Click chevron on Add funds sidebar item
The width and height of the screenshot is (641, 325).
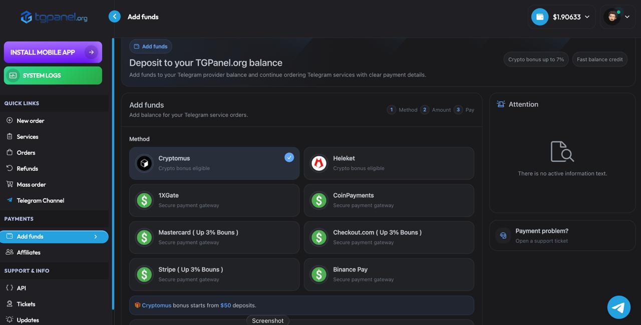click(96, 237)
